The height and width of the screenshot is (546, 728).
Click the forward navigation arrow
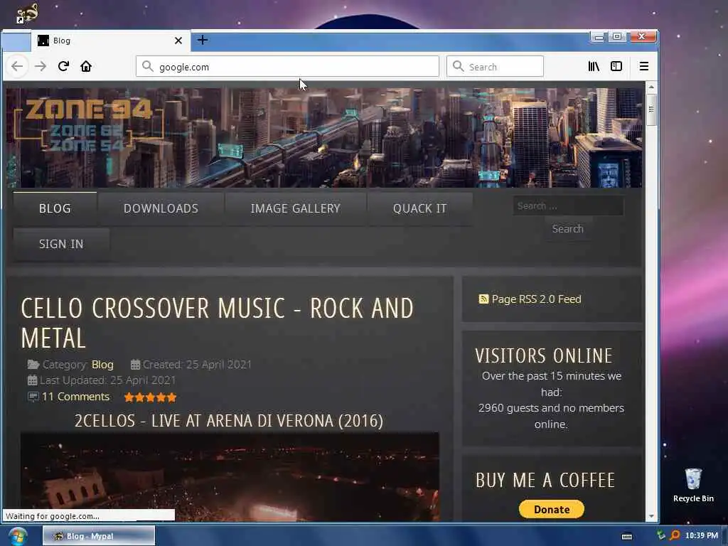(41, 66)
